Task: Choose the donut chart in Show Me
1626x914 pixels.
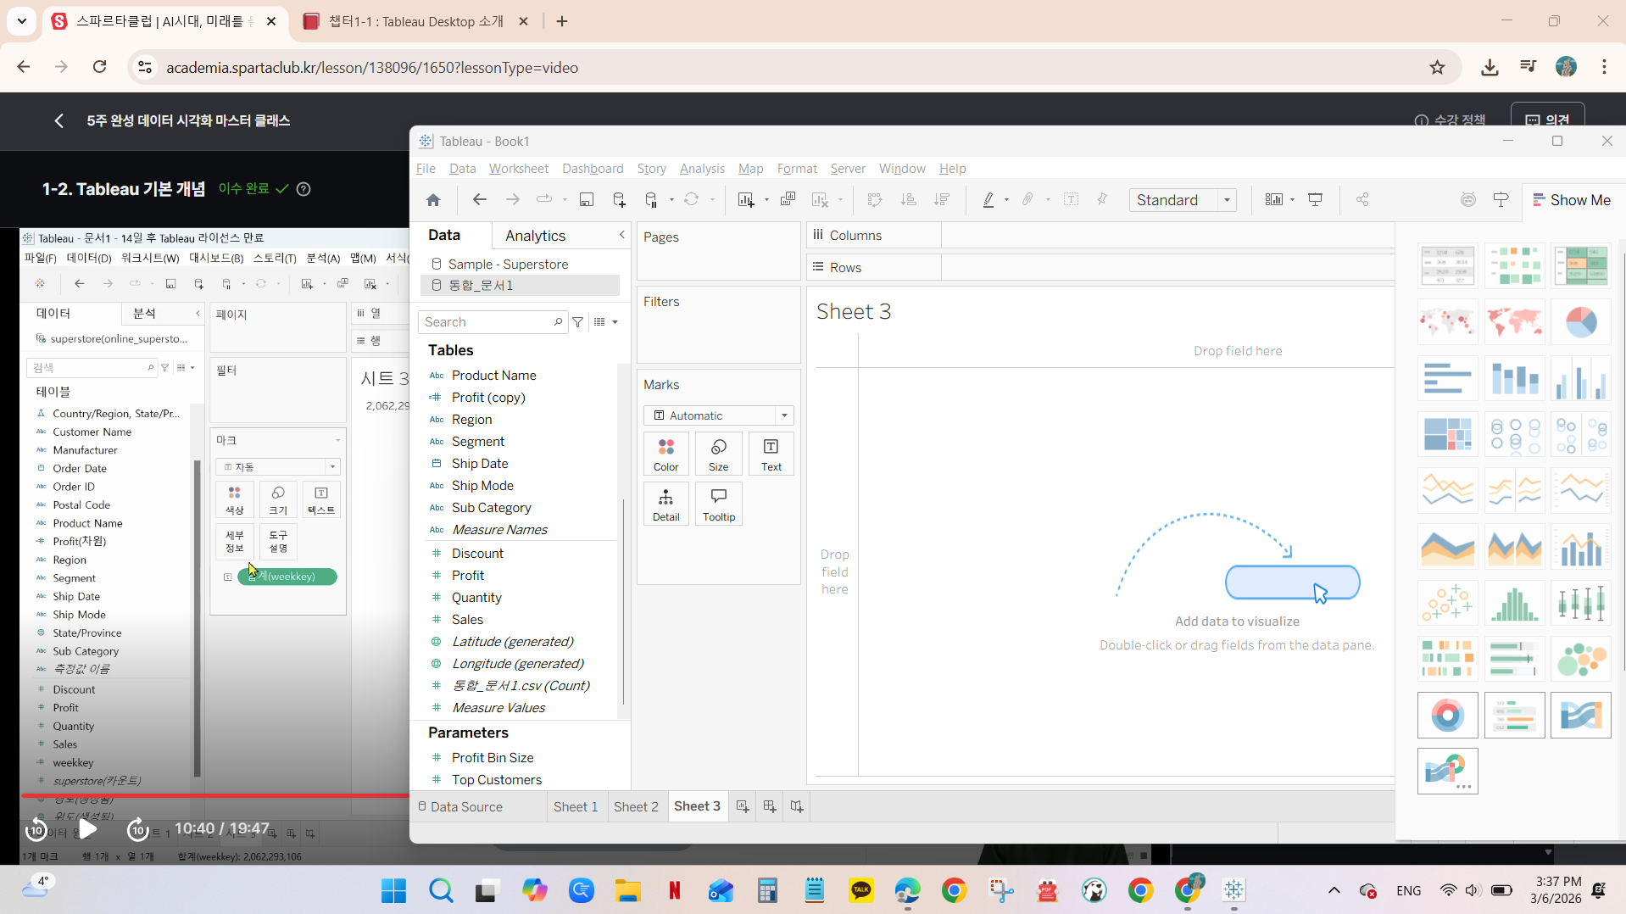Action: coord(1448,715)
